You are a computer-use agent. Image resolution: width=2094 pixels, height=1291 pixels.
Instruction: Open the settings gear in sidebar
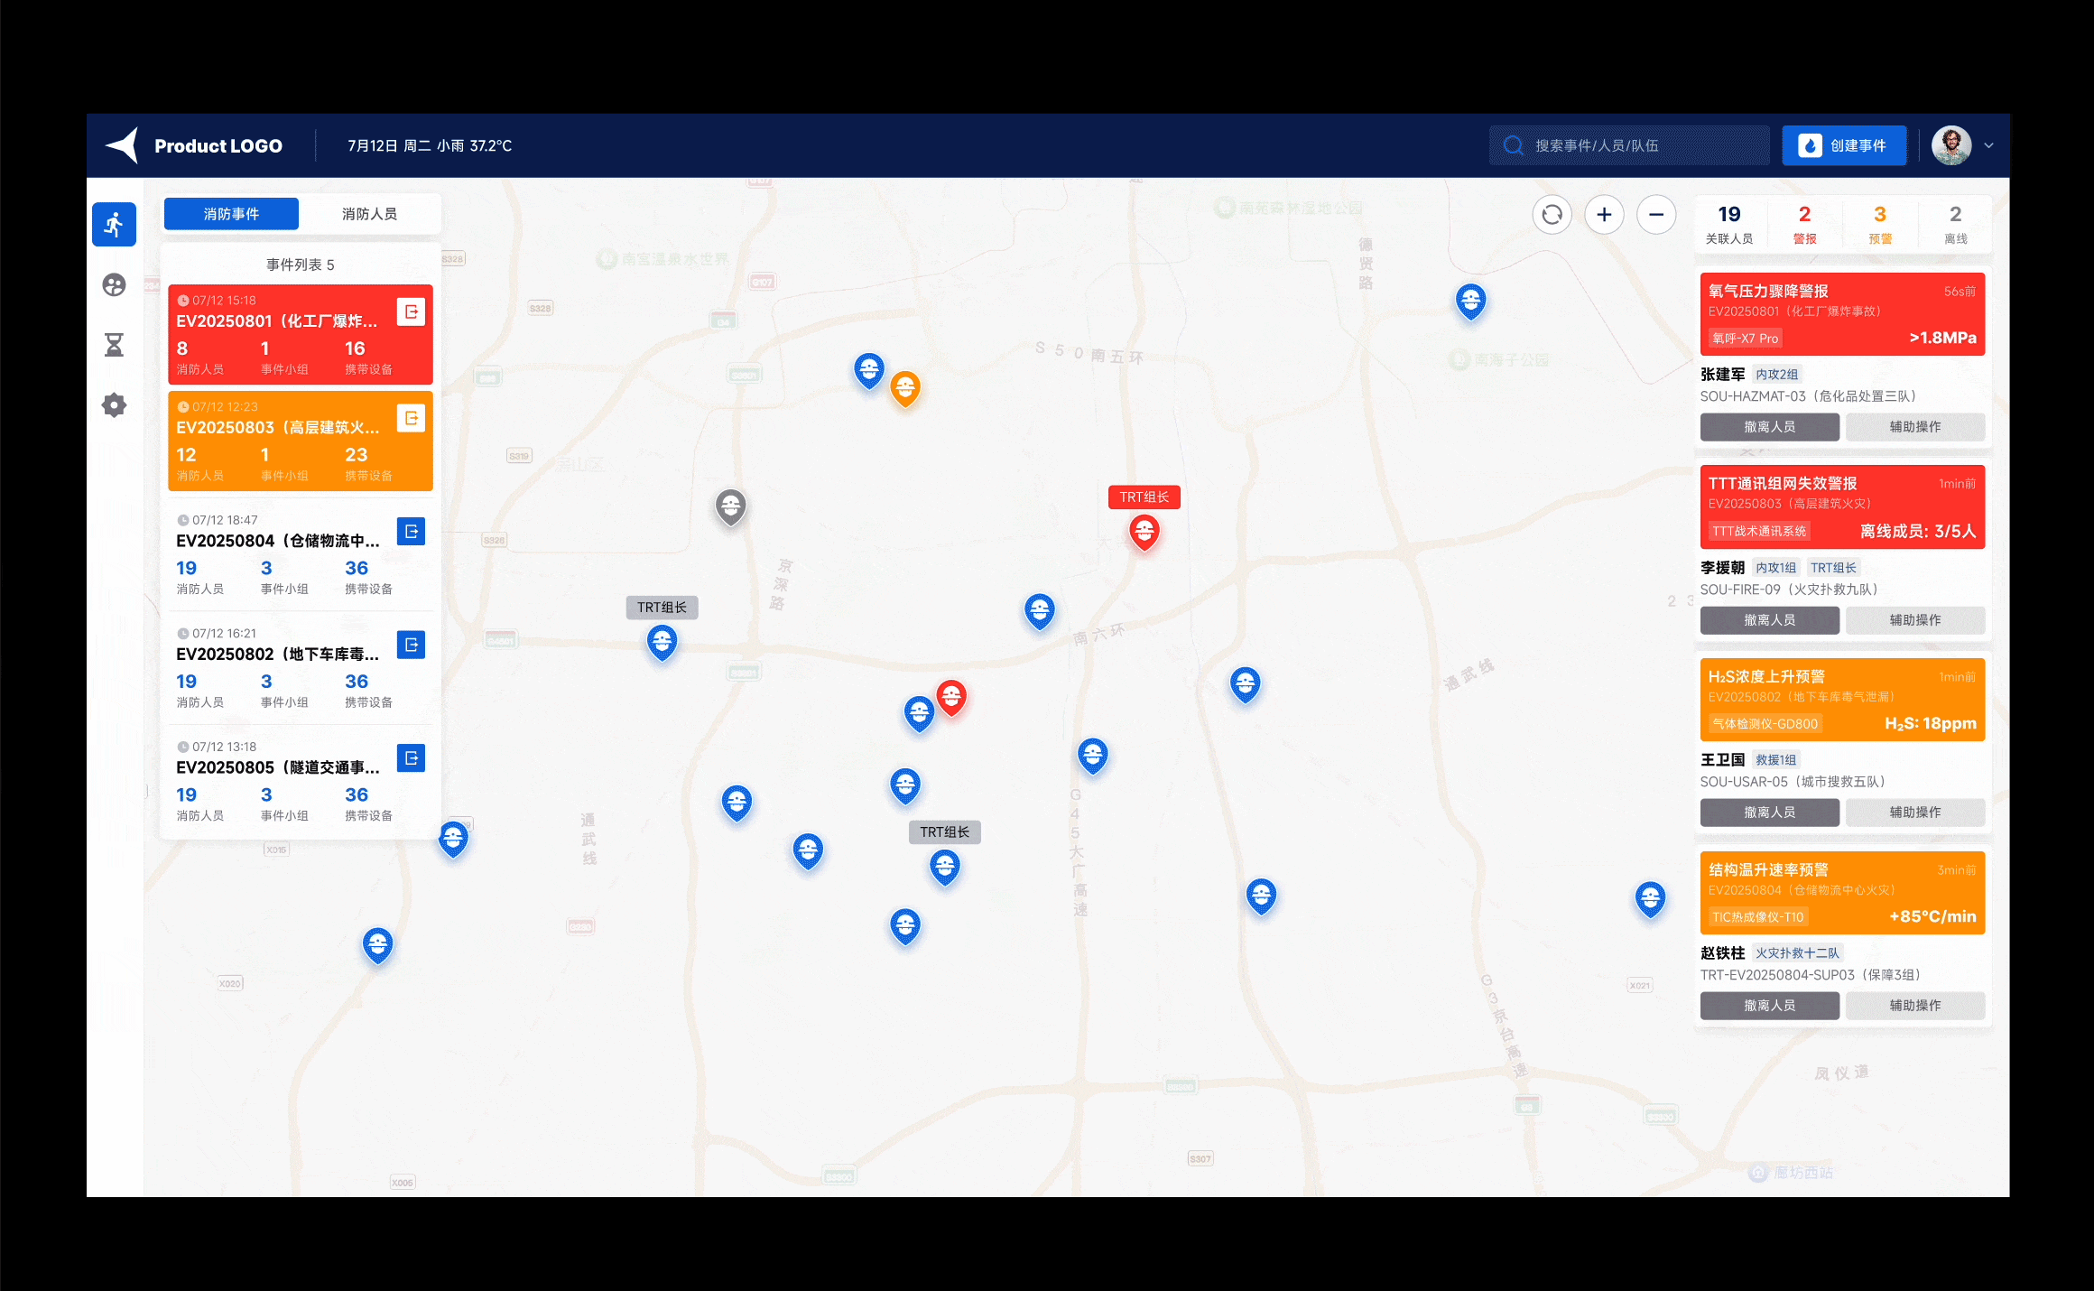click(114, 405)
